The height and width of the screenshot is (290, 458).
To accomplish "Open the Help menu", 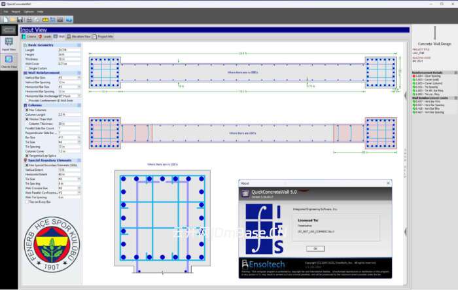I will tap(40, 12).
